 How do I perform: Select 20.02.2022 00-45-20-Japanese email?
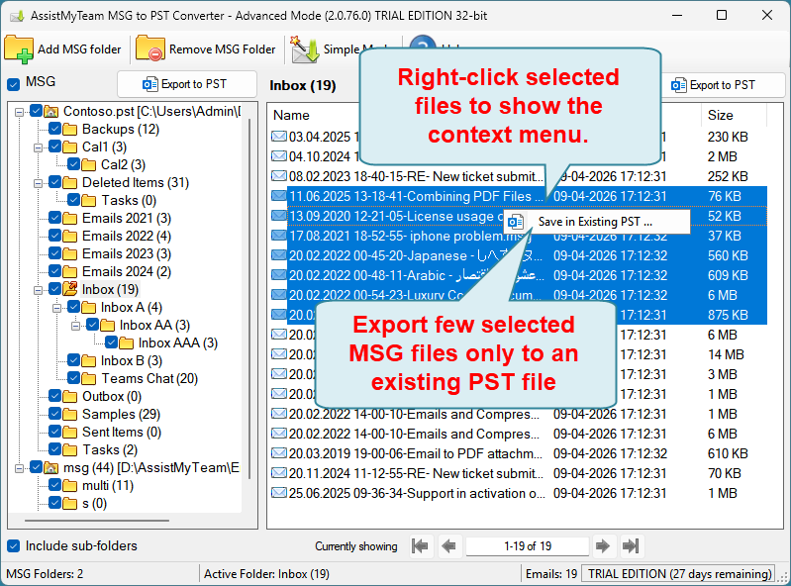coord(416,255)
